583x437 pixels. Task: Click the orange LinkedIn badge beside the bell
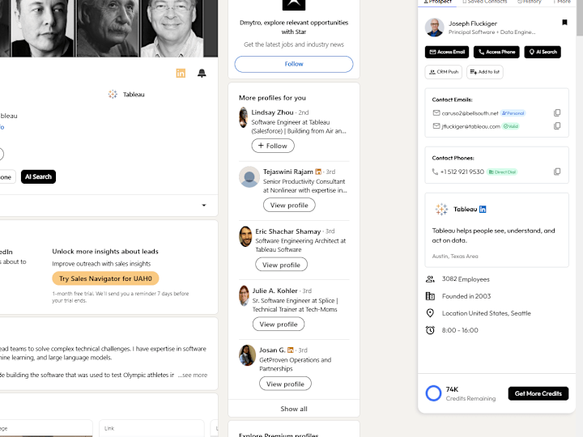[x=181, y=73]
